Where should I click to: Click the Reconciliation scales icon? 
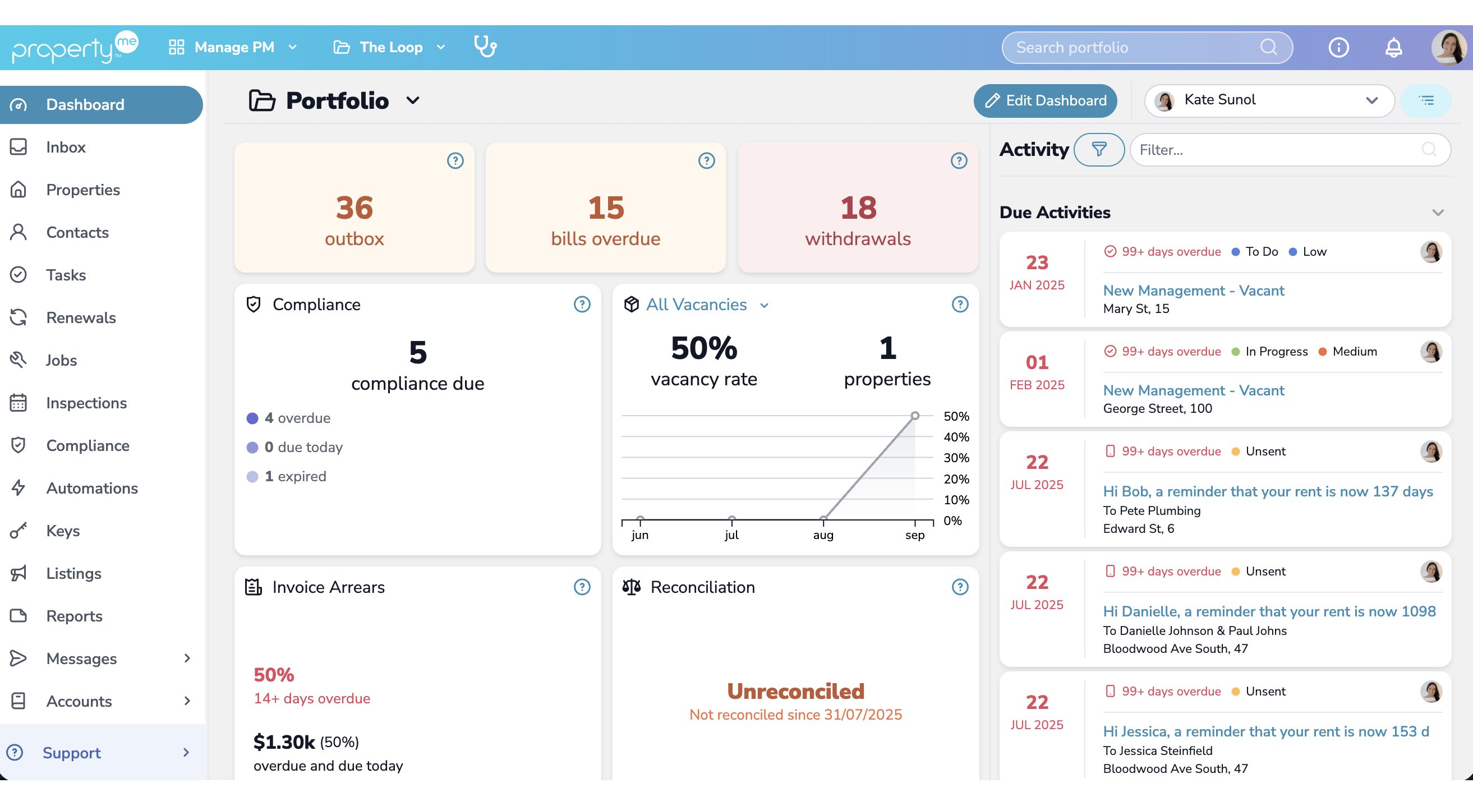[631, 587]
